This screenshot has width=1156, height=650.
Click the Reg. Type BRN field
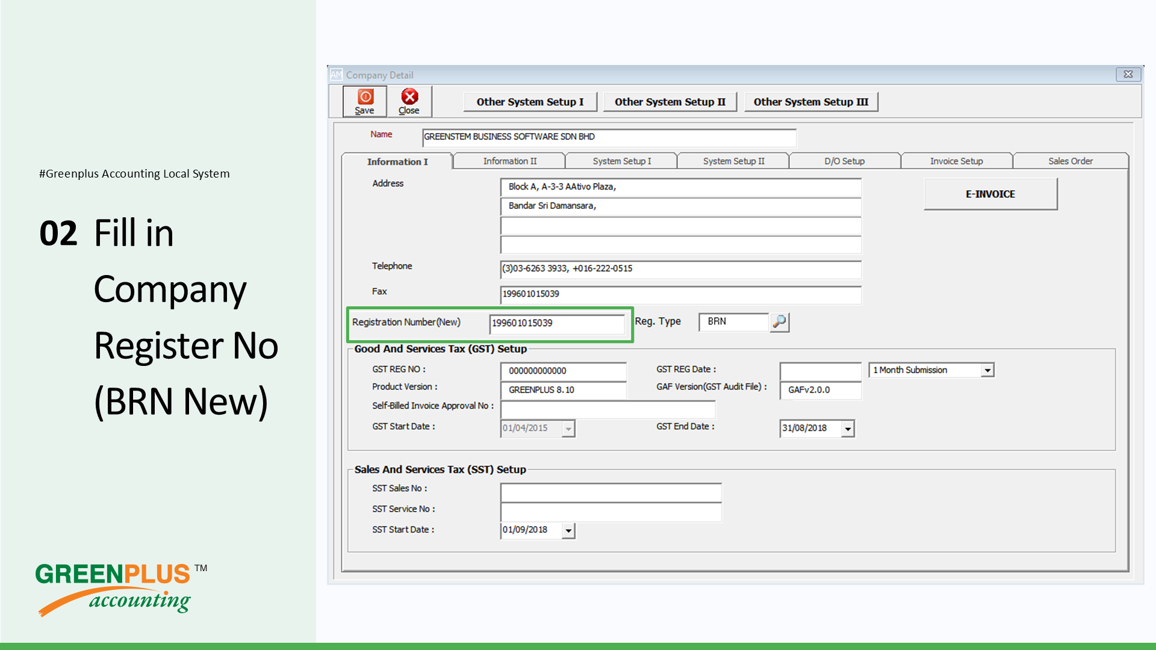tap(734, 322)
